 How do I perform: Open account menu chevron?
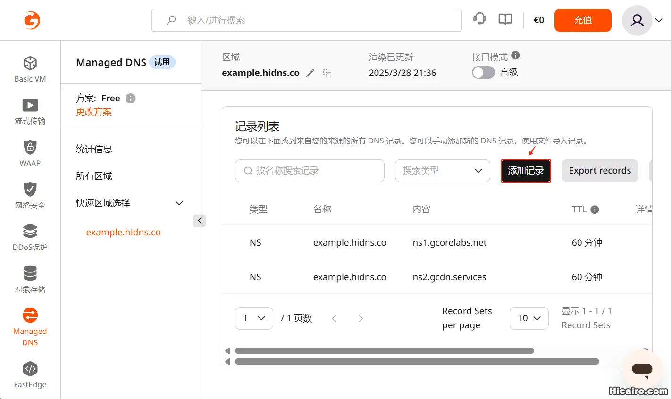[x=659, y=20]
